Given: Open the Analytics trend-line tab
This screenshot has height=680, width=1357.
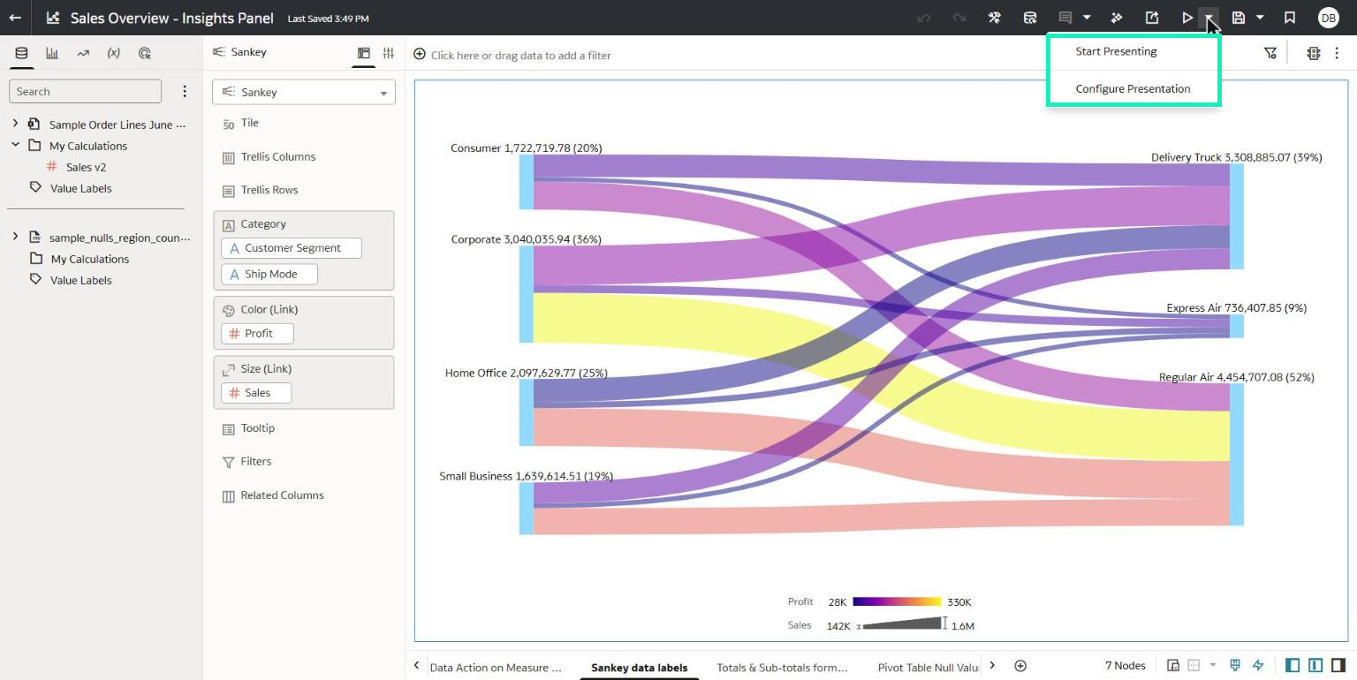Looking at the screenshot, I should tap(83, 53).
